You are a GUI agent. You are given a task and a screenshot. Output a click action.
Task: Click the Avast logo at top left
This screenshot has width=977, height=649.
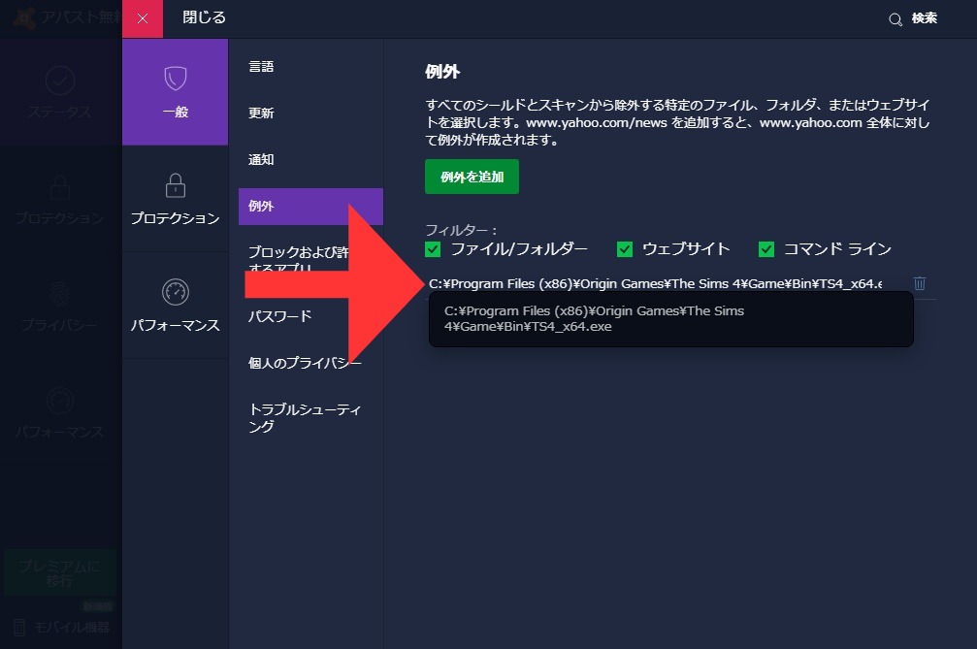pyautogui.click(x=25, y=18)
